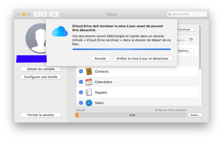This screenshot has width=223, height=141.
Task: Click the Rechercher search field
Action: 187,14
